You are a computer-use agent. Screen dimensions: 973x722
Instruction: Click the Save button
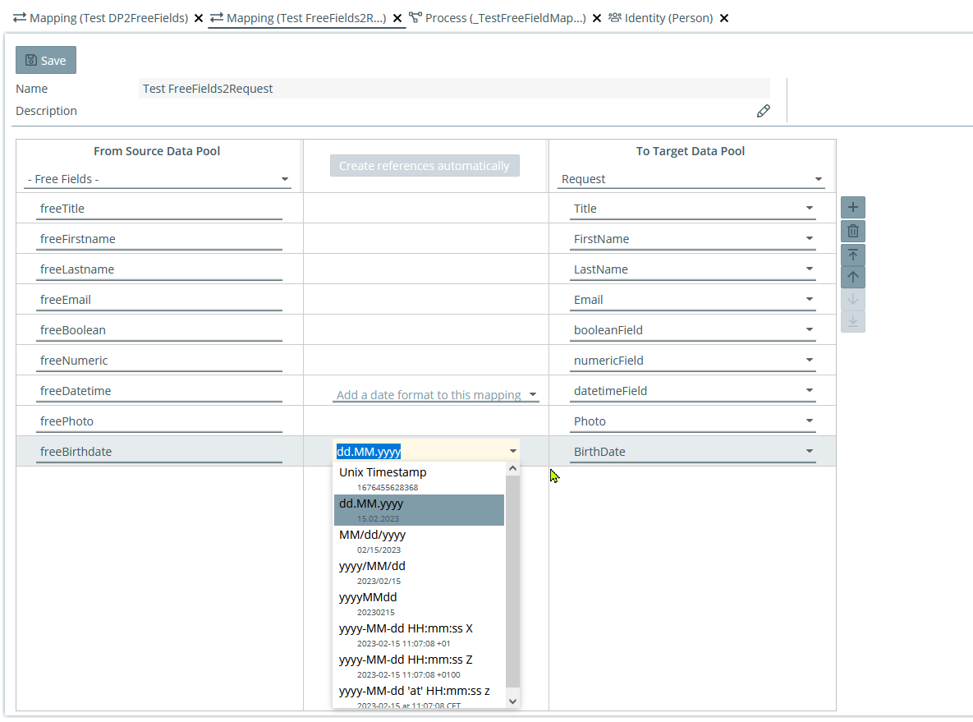46,60
